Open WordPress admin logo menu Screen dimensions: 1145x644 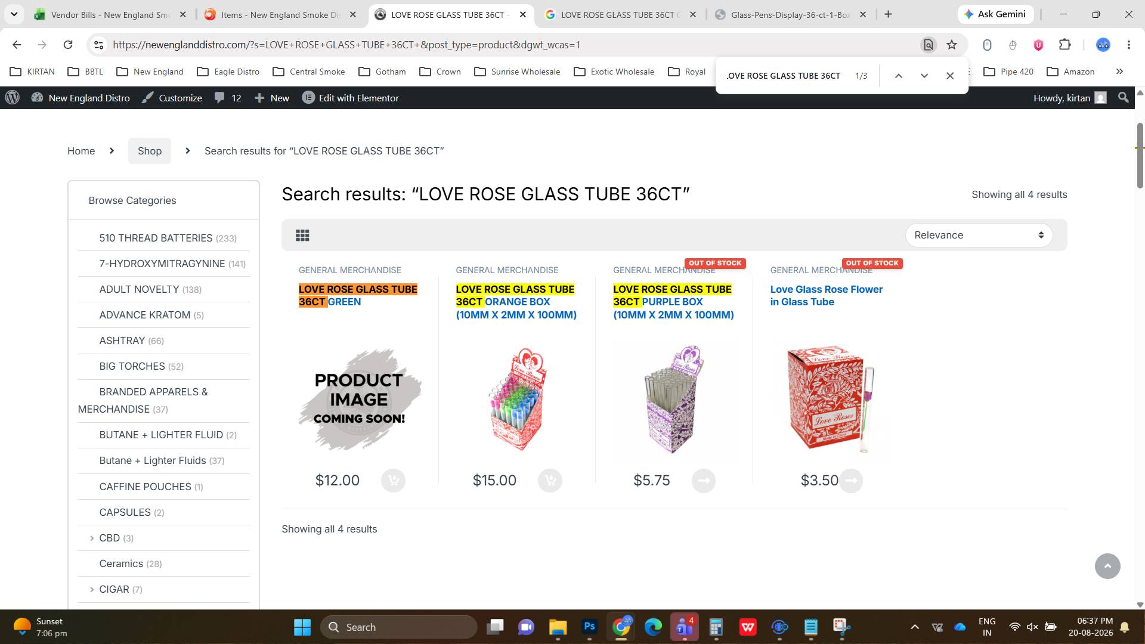tap(13, 98)
